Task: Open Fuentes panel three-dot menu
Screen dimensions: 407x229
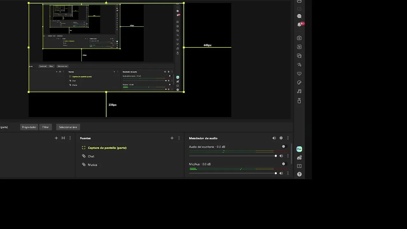Action: click(x=179, y=138)
